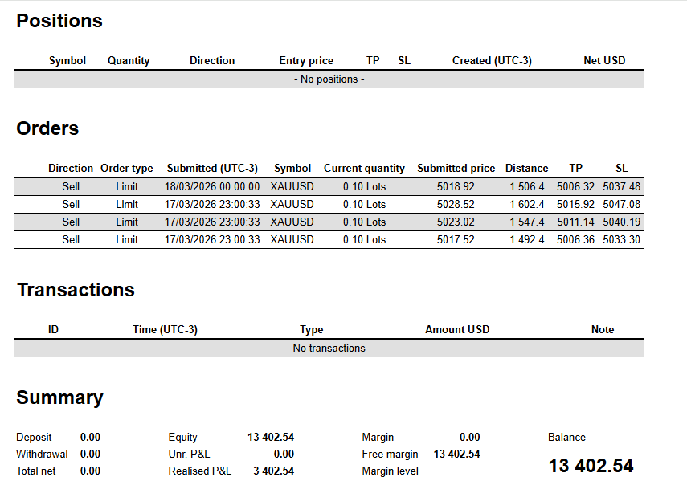Click the No positions placeholder row
The image size is (687, 481).
click(x=329, y=79)
